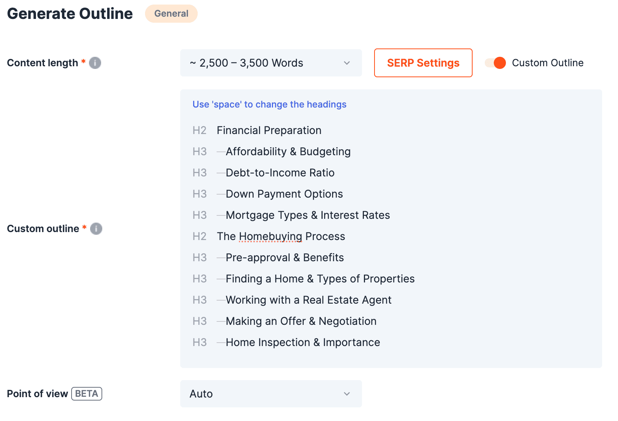Open the Point of view dropdown

(x=271, y=394)
